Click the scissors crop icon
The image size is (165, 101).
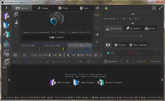97,35
